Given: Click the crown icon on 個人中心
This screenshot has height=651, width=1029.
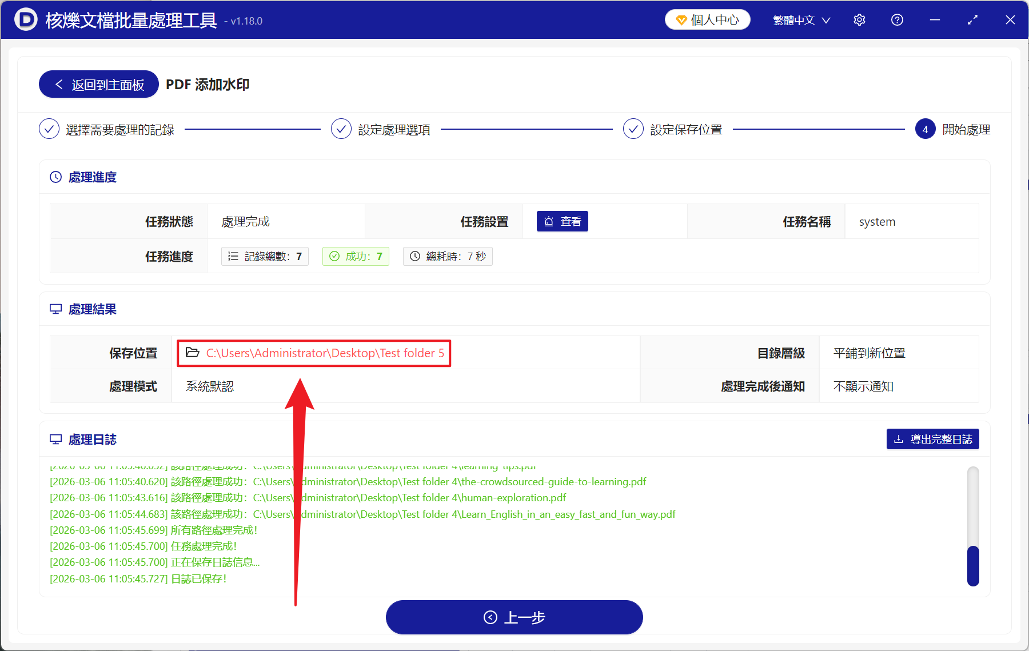Looking at the screenshot, I should [x=681, y=19].
